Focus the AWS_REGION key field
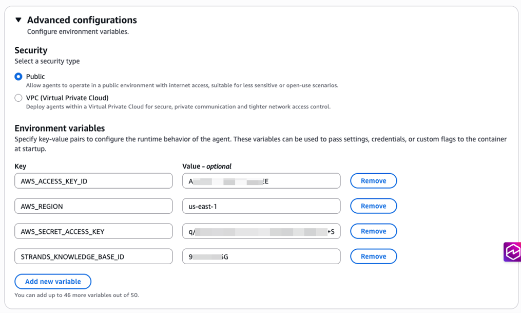The width and height of the screenshot is (521, 313). [93, 206]
